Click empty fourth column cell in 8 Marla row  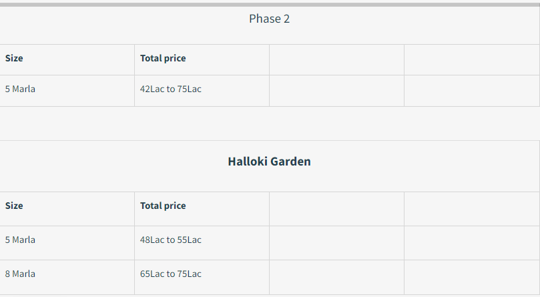click(472, 278)
